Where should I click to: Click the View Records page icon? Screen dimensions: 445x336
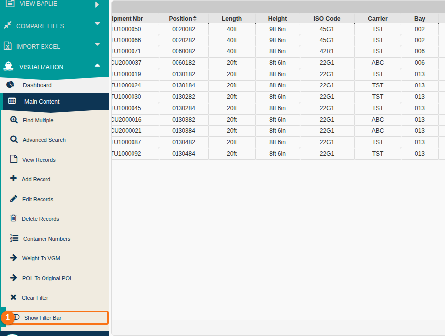(x=14, y=159)
